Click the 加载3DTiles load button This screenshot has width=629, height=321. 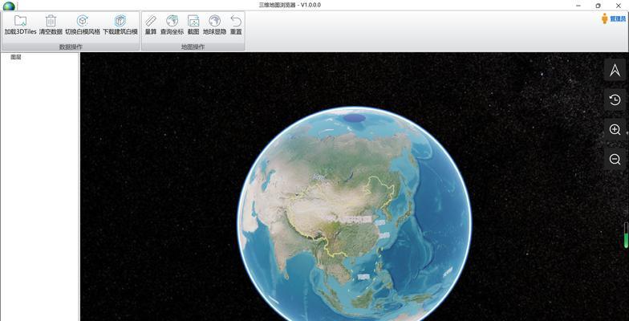click(21, 24)
